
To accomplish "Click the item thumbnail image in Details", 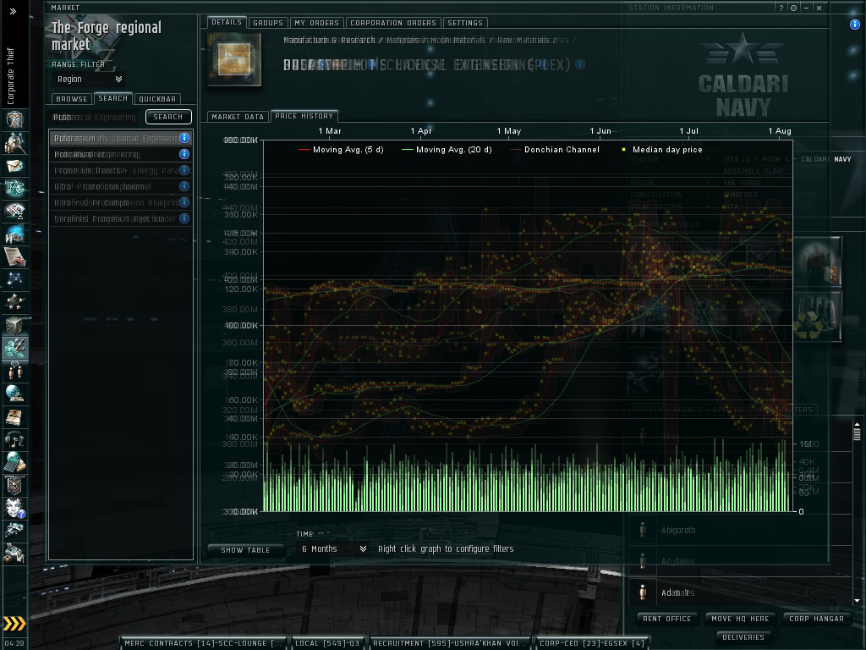I will pyautogui.click(x=234, y=59).
